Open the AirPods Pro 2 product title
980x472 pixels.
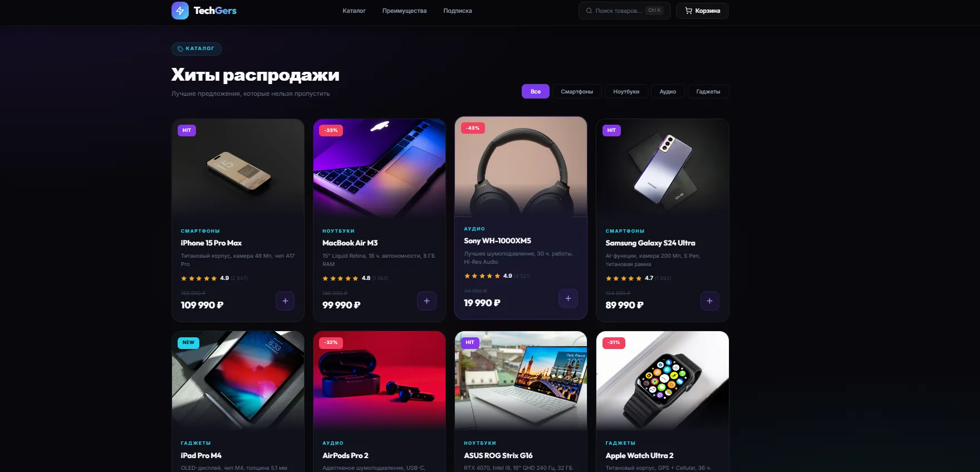345,455
